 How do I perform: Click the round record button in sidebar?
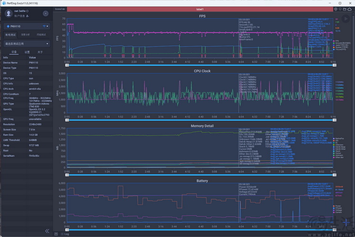(x=45, y=14)
